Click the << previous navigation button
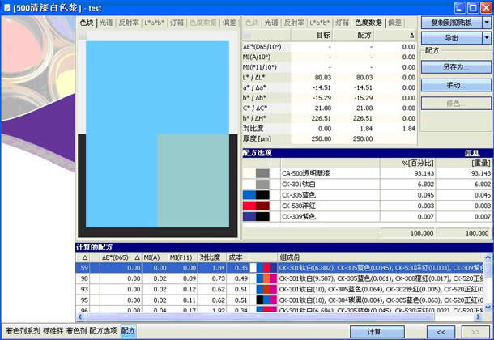This screenshot has height=340, width=494. (x=440, y=331)
